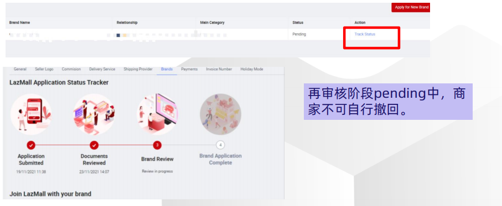Select the step 3 Brand Review marker

157,145
